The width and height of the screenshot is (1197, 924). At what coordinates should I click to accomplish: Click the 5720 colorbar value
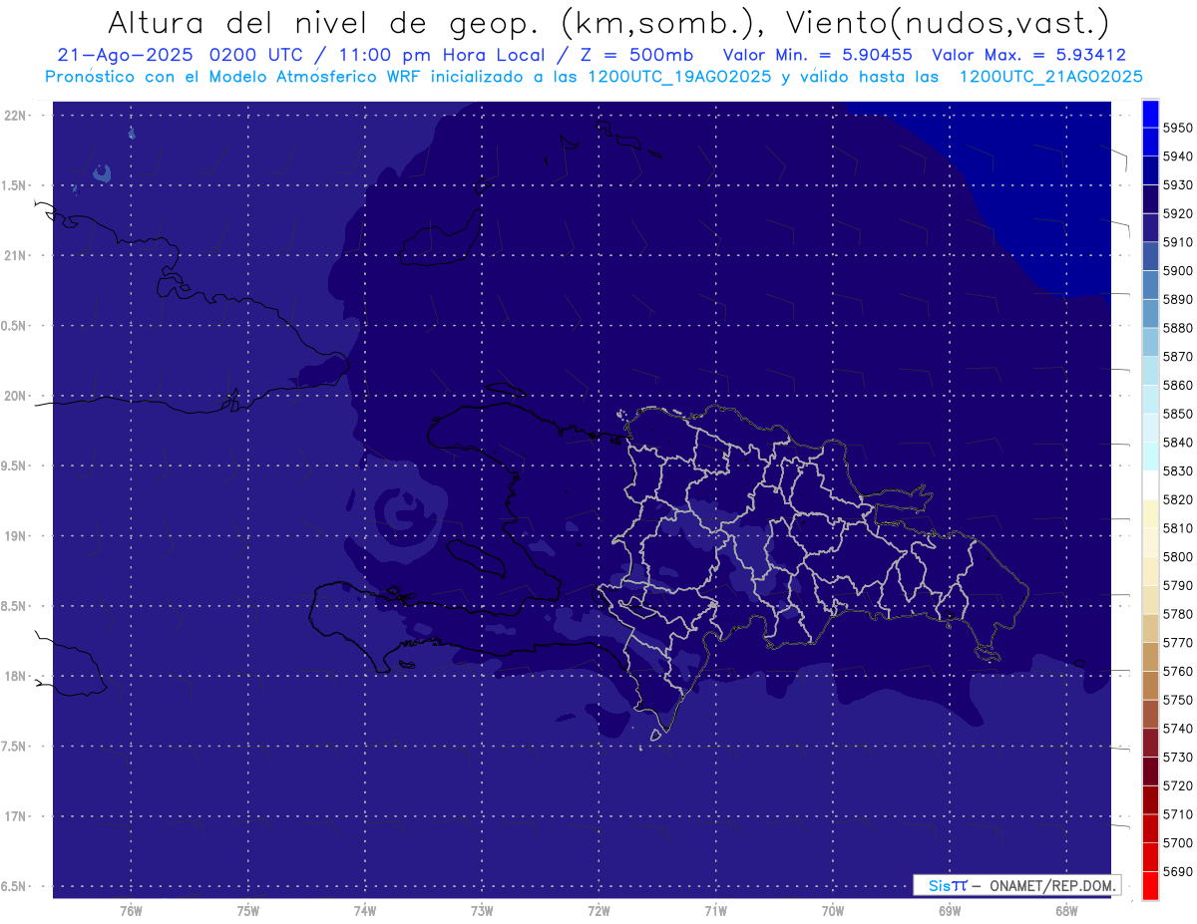pos(1178,786)
